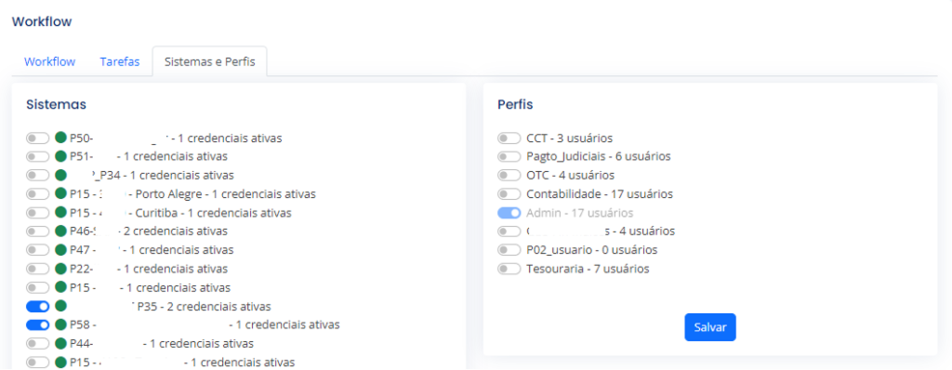Switch to the Workflow tab

click(x=50, y=62)
